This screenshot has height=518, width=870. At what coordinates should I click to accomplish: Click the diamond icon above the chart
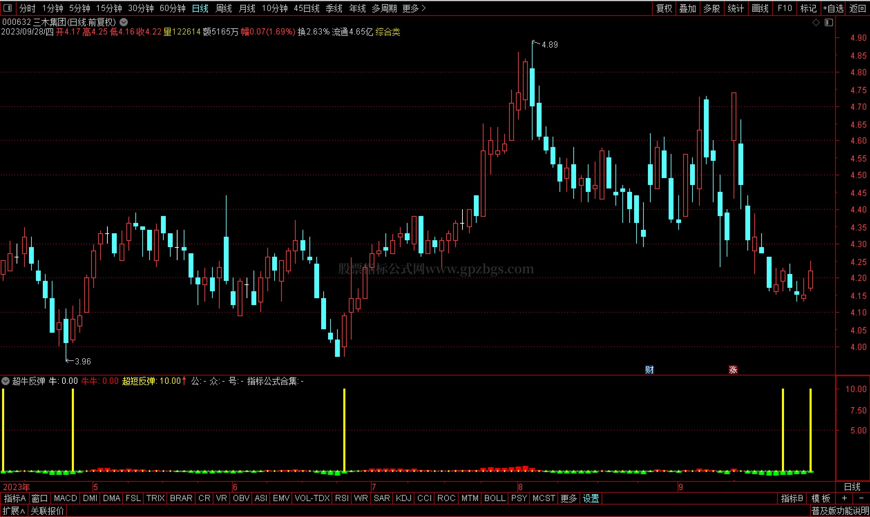coord(816,23)
